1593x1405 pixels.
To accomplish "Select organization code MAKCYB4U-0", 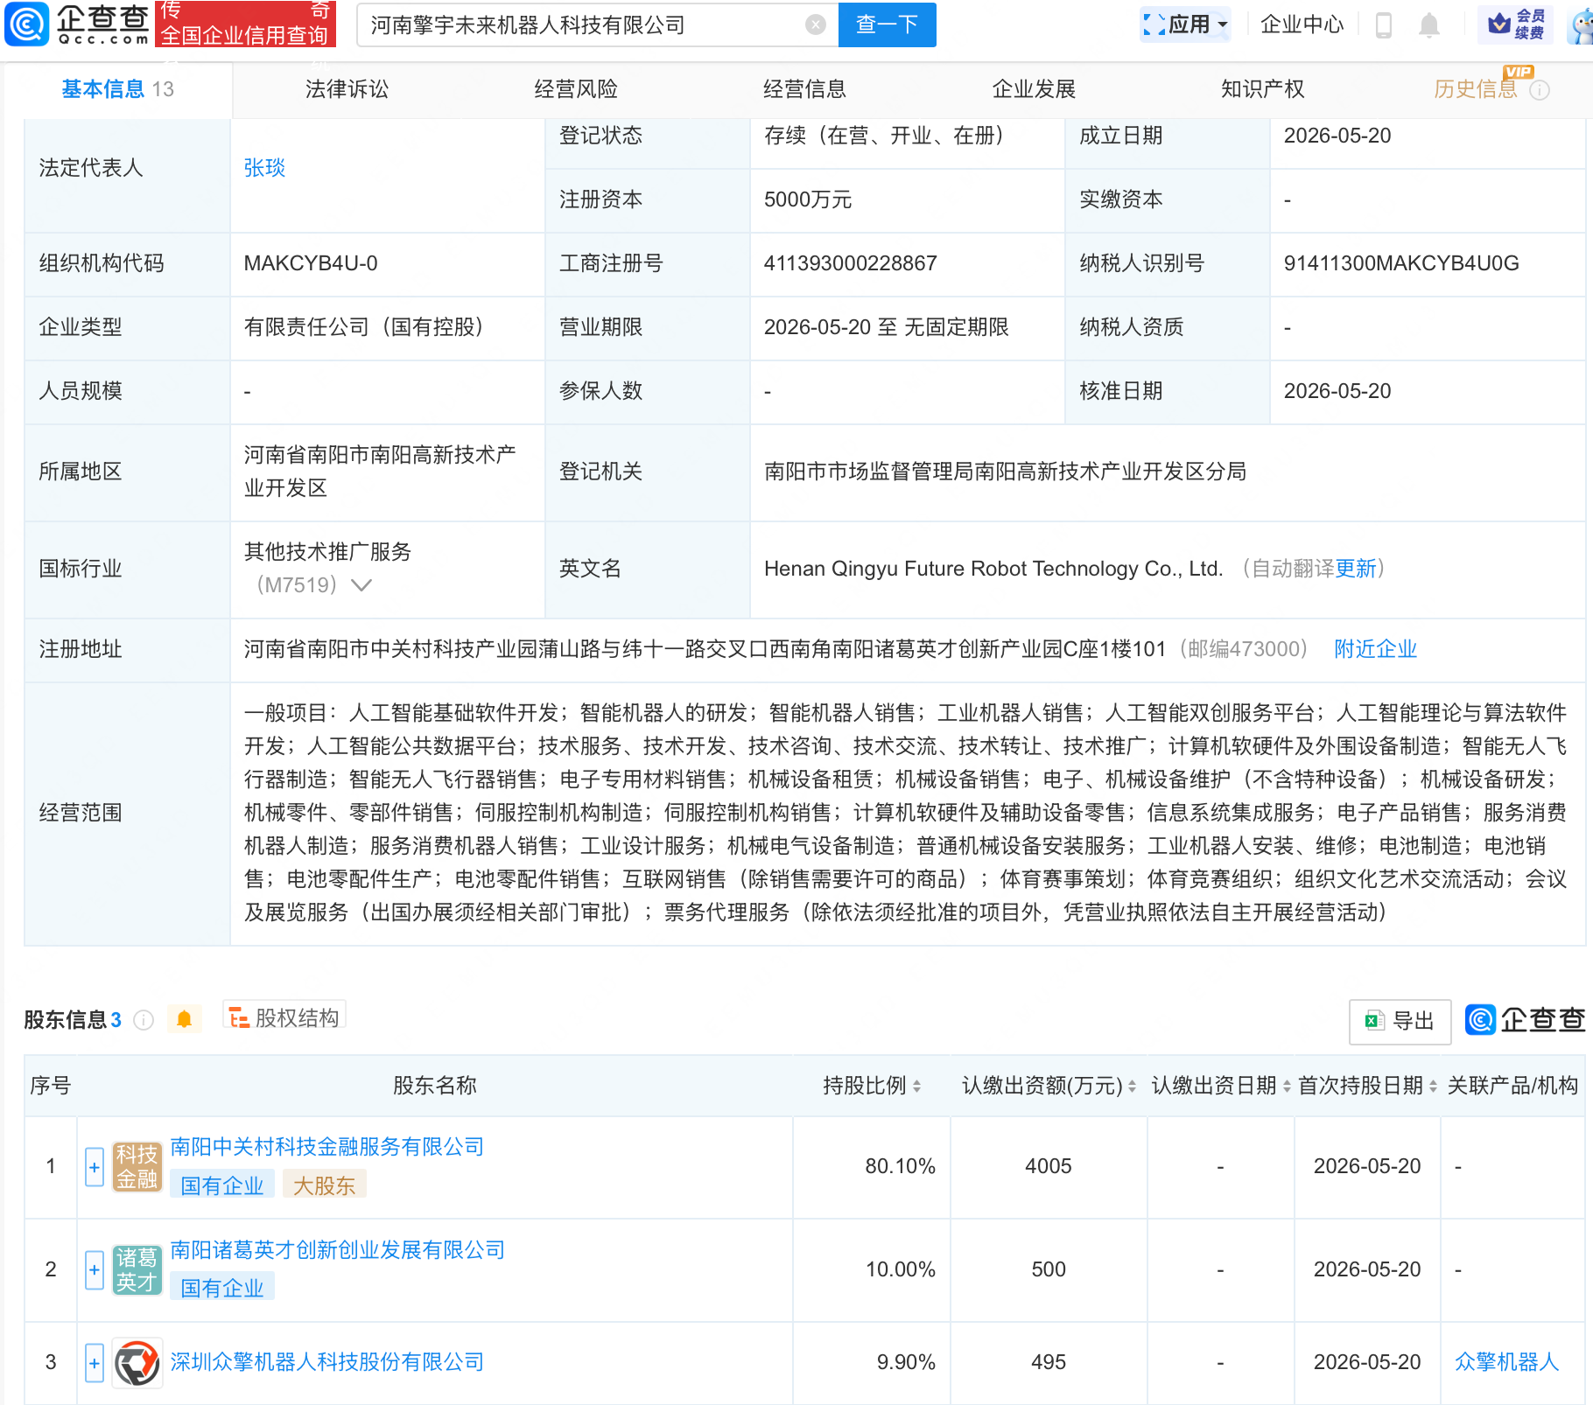I will (311, 263).
